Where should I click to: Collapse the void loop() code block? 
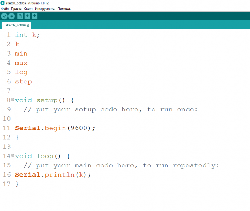[13, 156]
